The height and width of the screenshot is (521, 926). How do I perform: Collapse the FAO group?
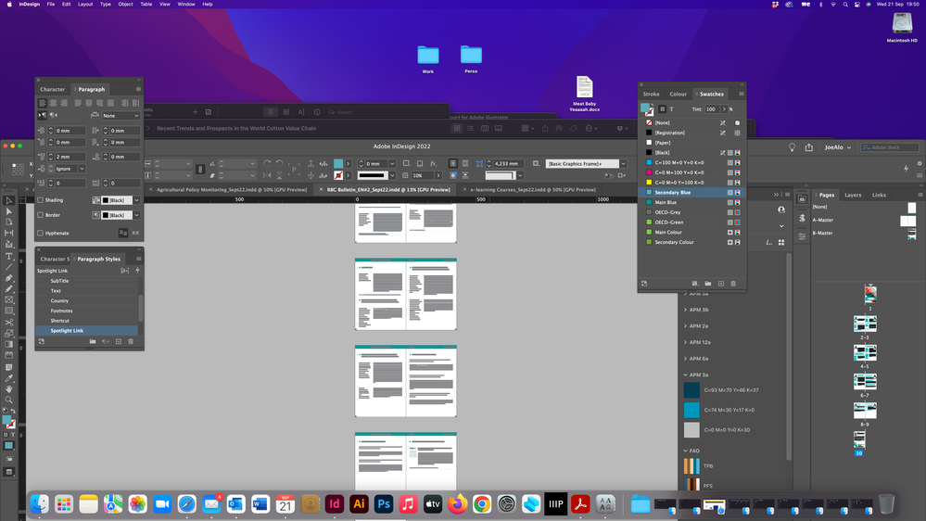click(x=686, y=451)
